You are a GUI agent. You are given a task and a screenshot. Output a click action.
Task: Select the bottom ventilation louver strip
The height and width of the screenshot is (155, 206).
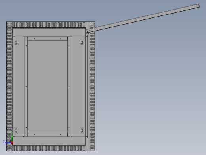click(x=49, y=148)
